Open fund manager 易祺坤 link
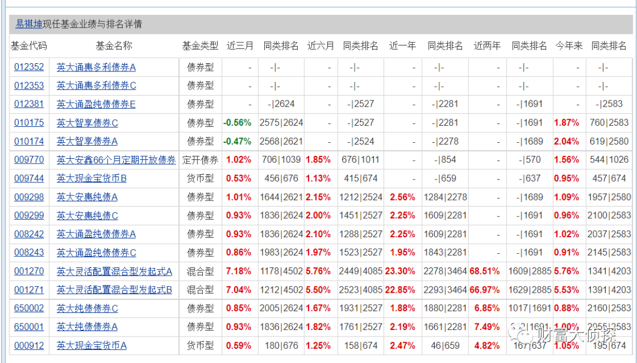The image size is (637, 363). (28, 24)
